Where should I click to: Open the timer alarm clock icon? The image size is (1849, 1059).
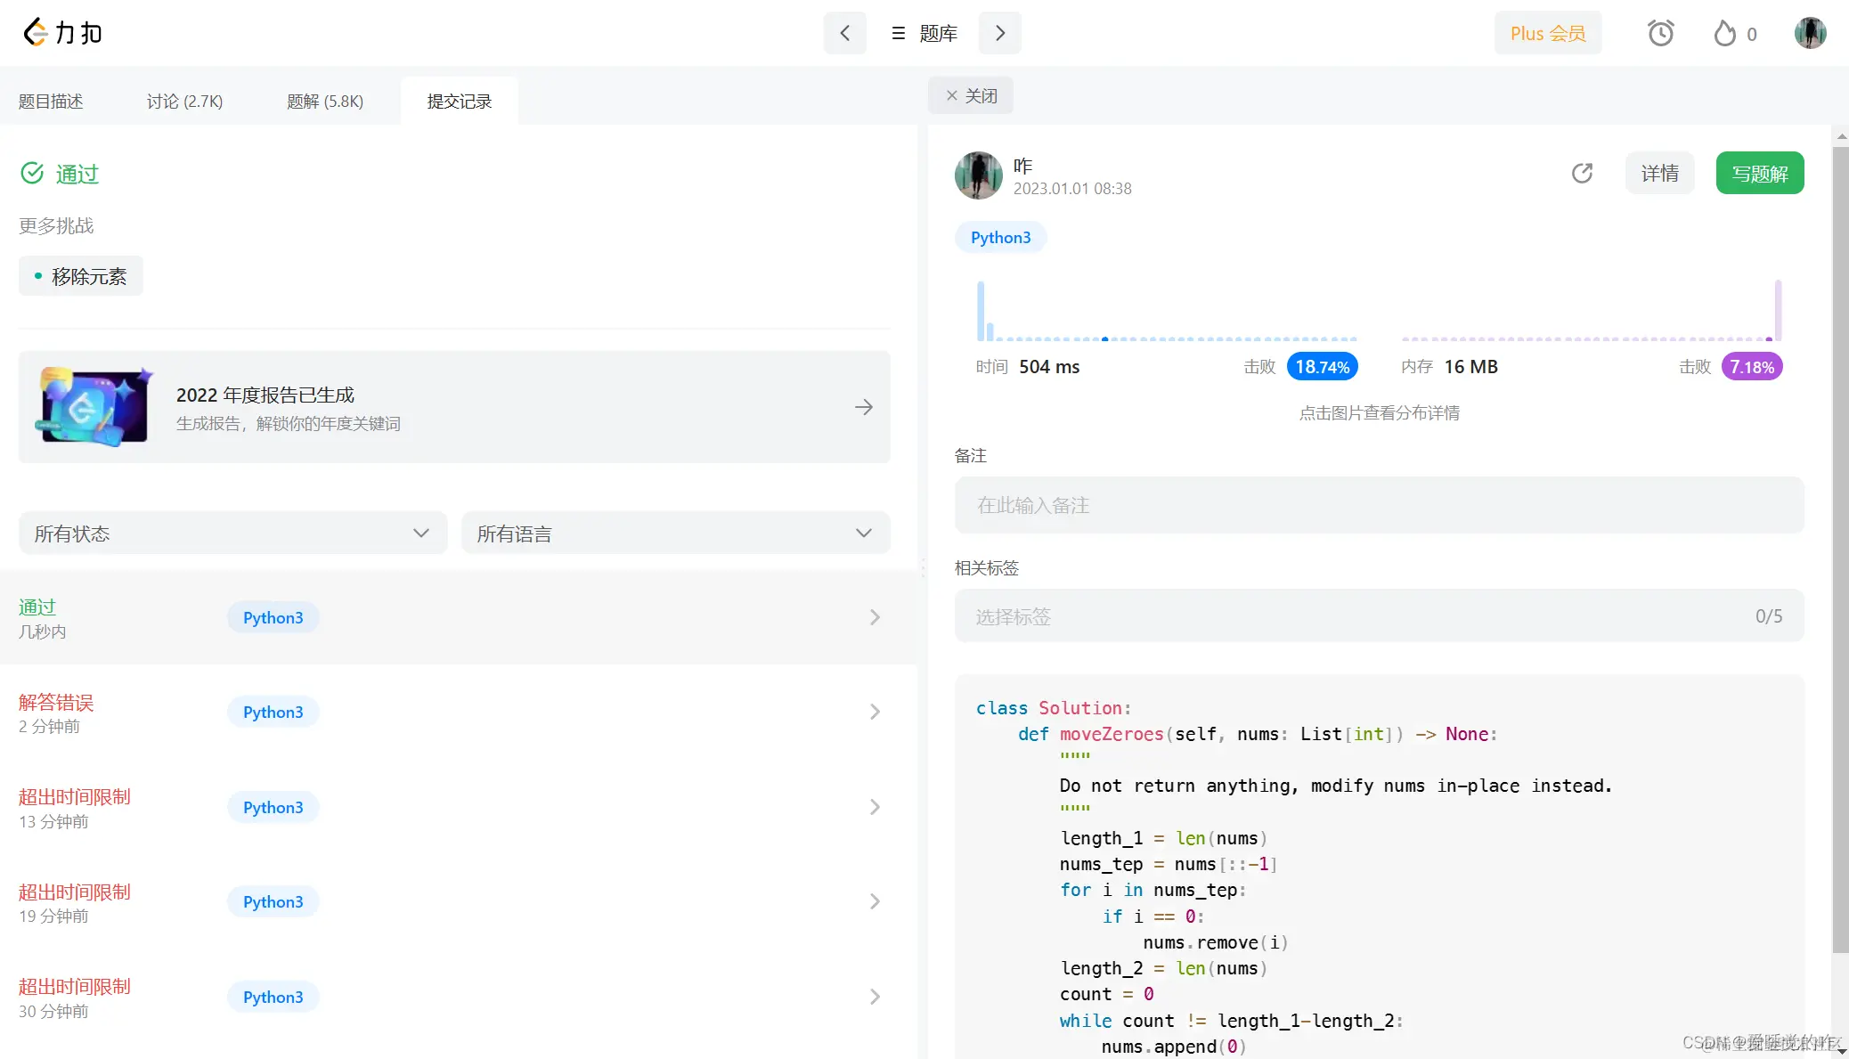click(1660, 34)
